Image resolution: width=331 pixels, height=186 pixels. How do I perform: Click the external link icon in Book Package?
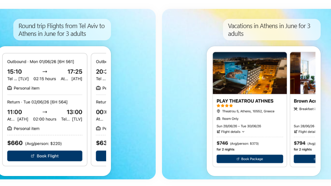(x=238, y=159)
